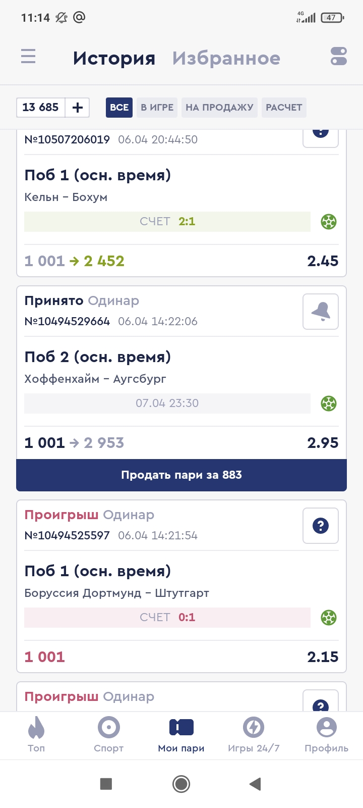This screenshot has width=363, height=808.
Task: Click football icon on Боруссия Дортмунд score row
Action: (329, 618)
